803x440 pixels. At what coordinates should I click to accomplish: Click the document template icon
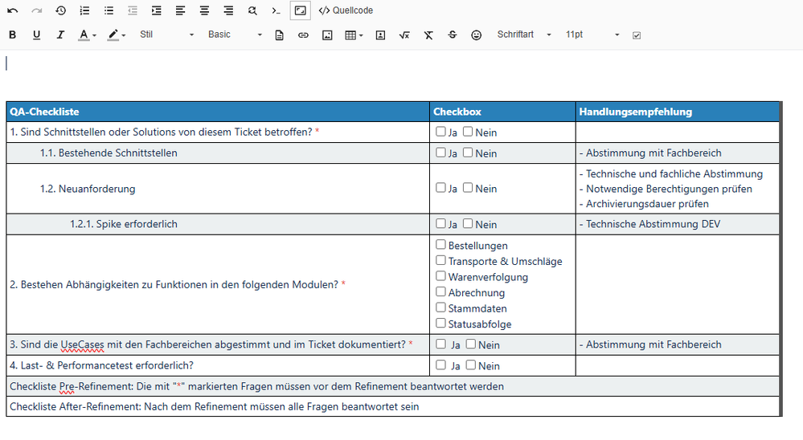[x=280, y=35]
